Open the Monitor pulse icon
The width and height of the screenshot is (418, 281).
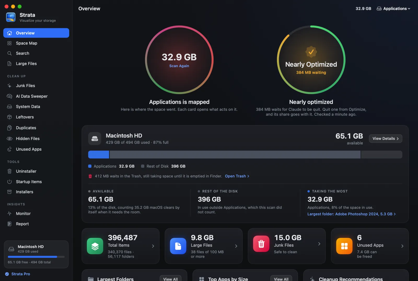[9, 214]
